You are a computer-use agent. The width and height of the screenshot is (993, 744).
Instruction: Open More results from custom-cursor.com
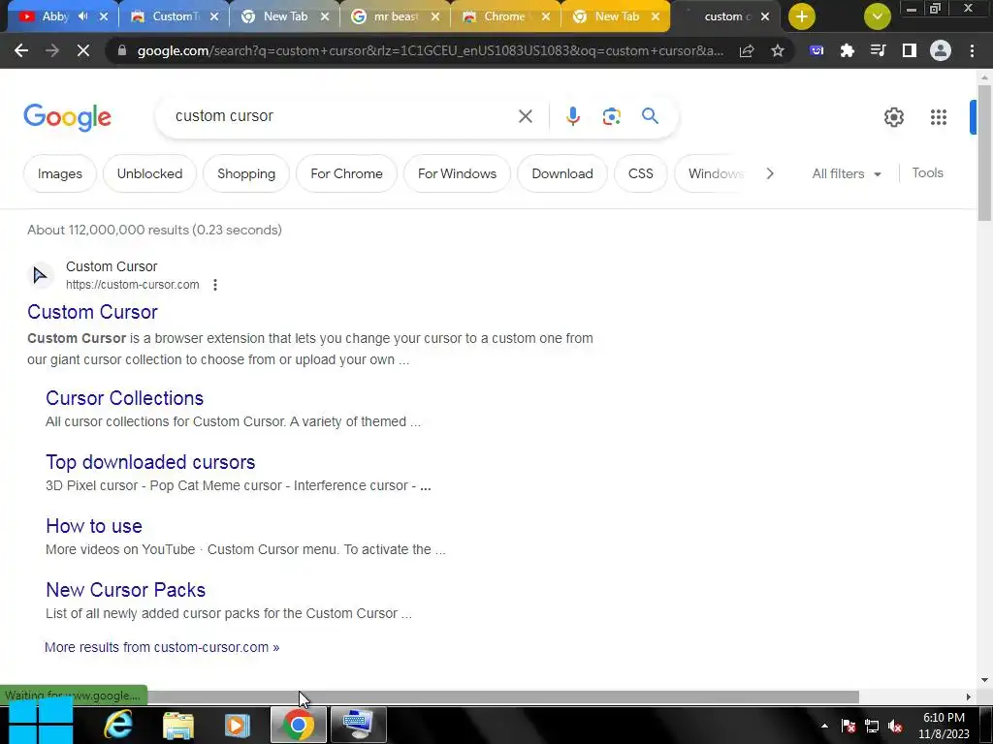[162, 647]
